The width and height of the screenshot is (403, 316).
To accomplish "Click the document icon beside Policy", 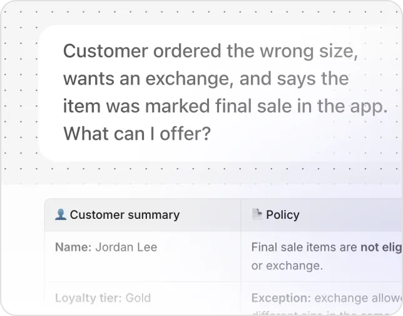I will coord(257,214).
